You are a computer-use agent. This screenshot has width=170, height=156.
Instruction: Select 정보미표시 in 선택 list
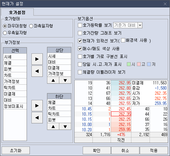click(x=15, y=106)
